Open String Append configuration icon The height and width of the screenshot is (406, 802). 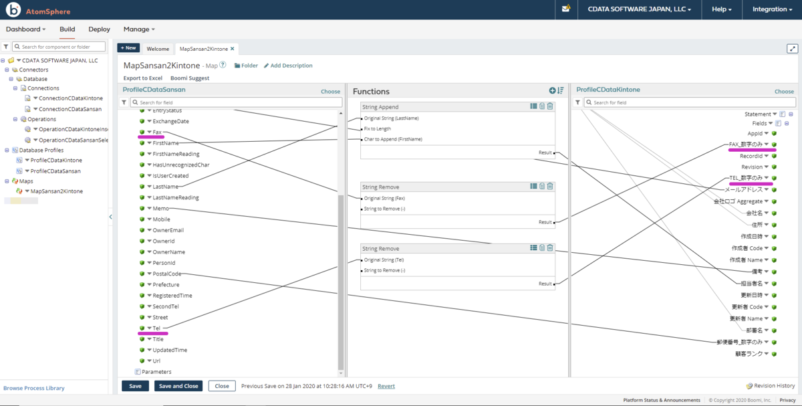point(533,106)
